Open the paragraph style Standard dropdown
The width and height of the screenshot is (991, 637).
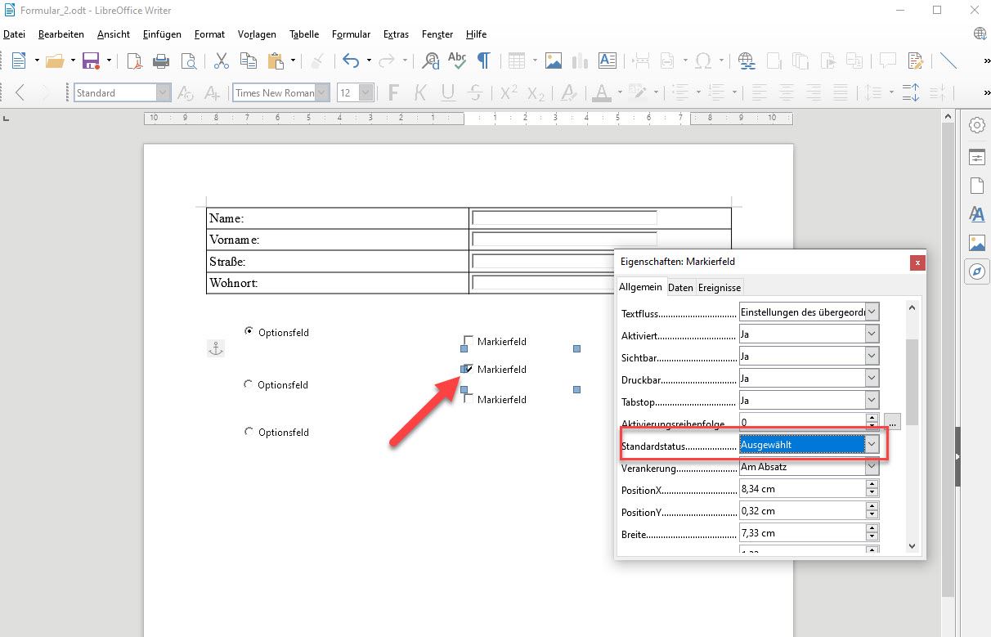(164, 93)
